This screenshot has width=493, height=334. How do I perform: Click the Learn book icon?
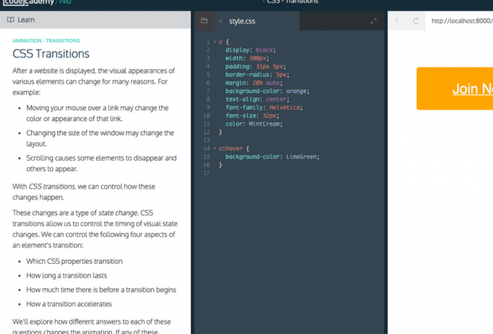[x=10, y=20]
